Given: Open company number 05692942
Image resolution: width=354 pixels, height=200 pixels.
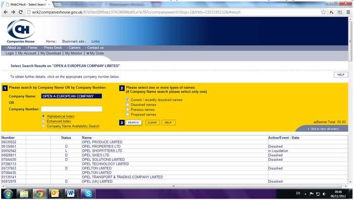Looking at the screenshot, I should point(9,151).
